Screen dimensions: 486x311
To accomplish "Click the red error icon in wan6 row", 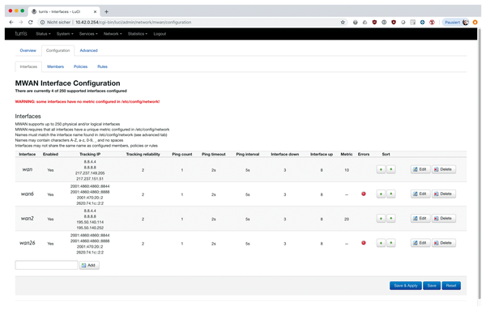I will tap(363, 194).
